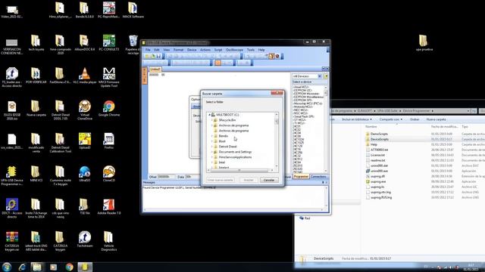485x272 pixels.
Task: Click Nueva carpeta in the Explorer toolbar
Action: (436, 119)
